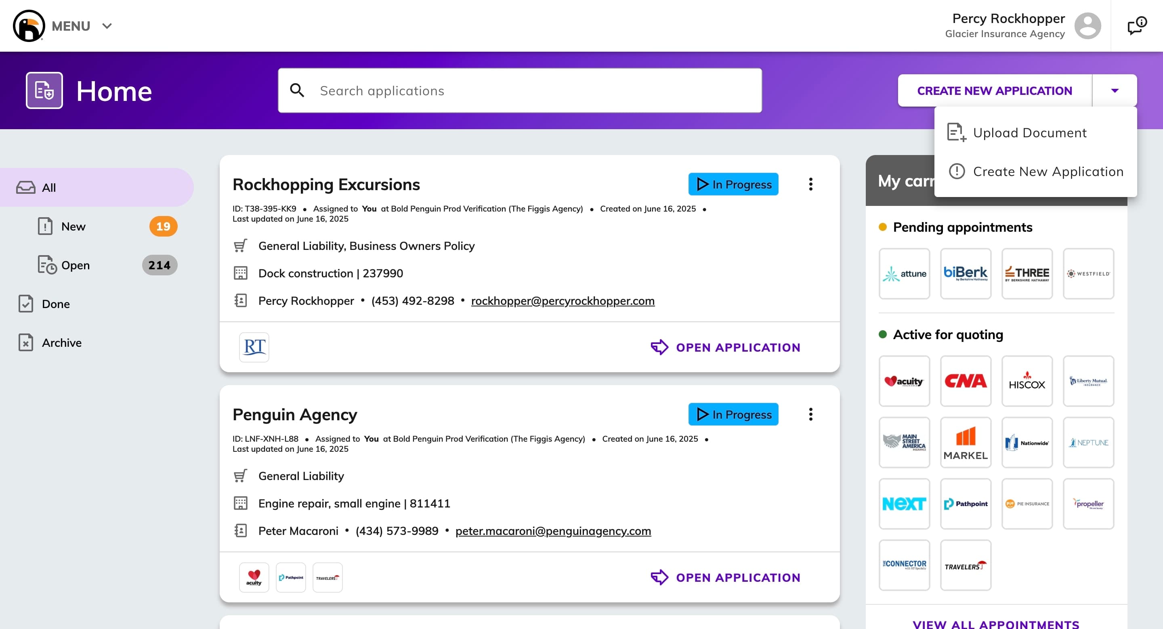Choose Create New Application menu entry

(1035, 172)
